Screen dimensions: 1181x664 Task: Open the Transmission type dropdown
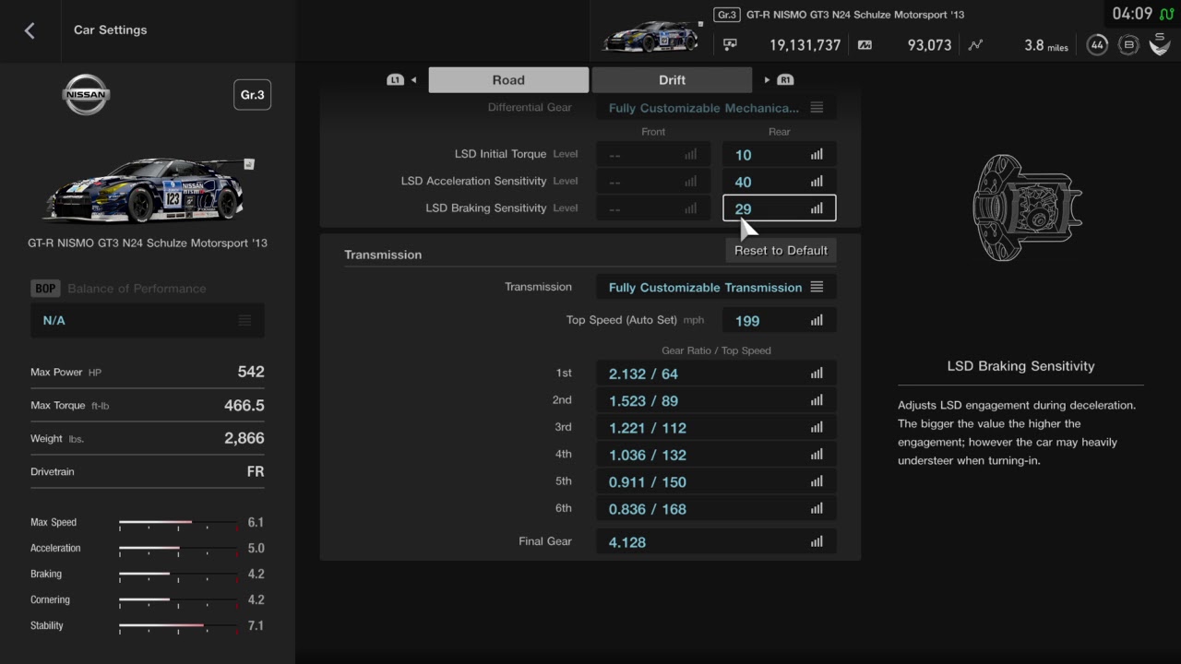(716, 287)
